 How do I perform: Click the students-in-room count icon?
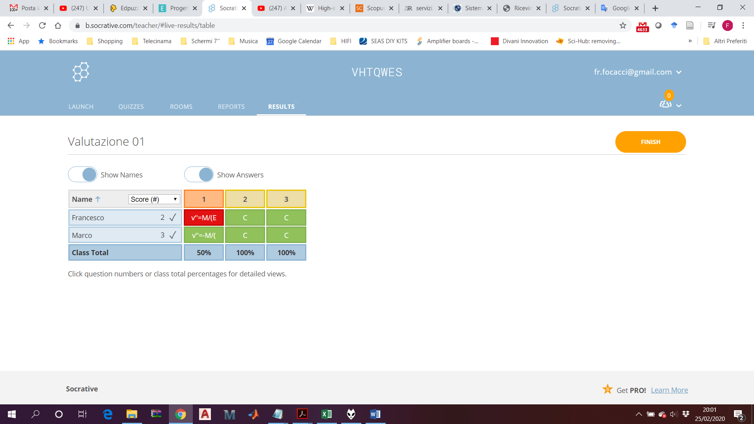(666, 104)
